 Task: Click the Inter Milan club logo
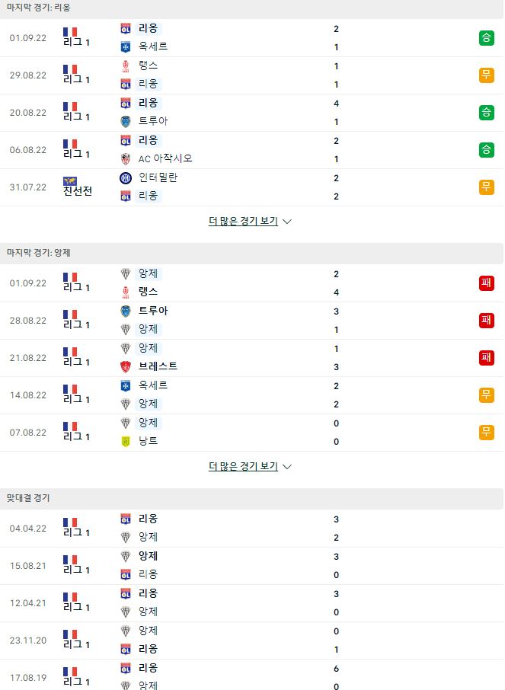click(x=126, y=177)
